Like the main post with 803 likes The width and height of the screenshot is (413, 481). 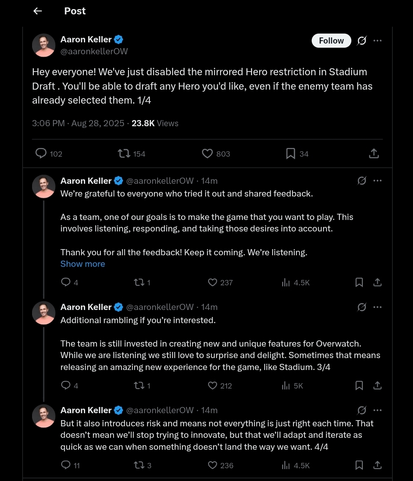pos(207,154)
